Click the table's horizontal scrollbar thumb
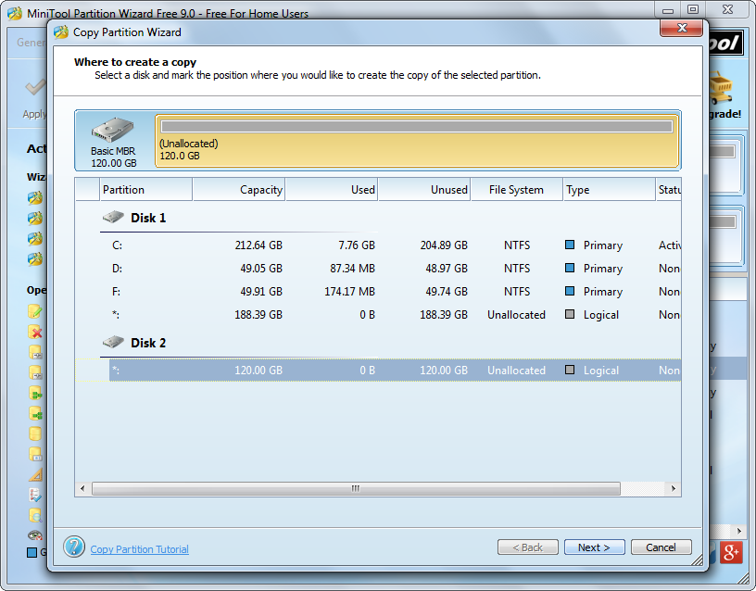 point(356,488)
